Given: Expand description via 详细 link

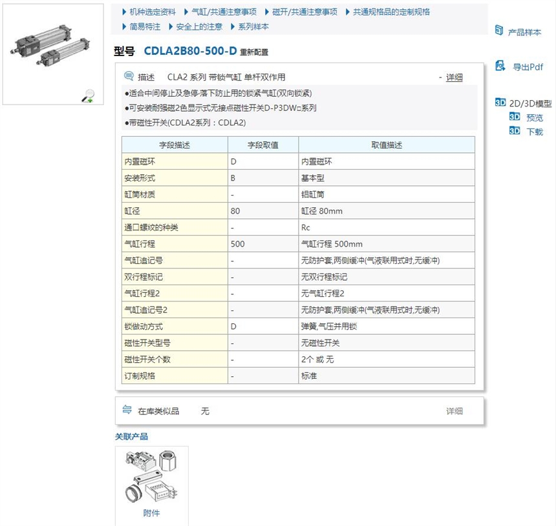Looking at the screenshot, I should click(454, 77).
